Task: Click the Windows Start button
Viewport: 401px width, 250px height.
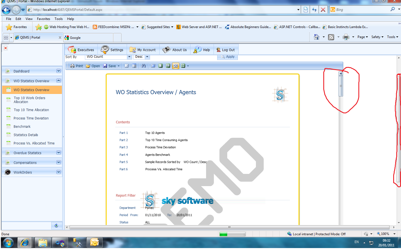Action: pos(8,243)
